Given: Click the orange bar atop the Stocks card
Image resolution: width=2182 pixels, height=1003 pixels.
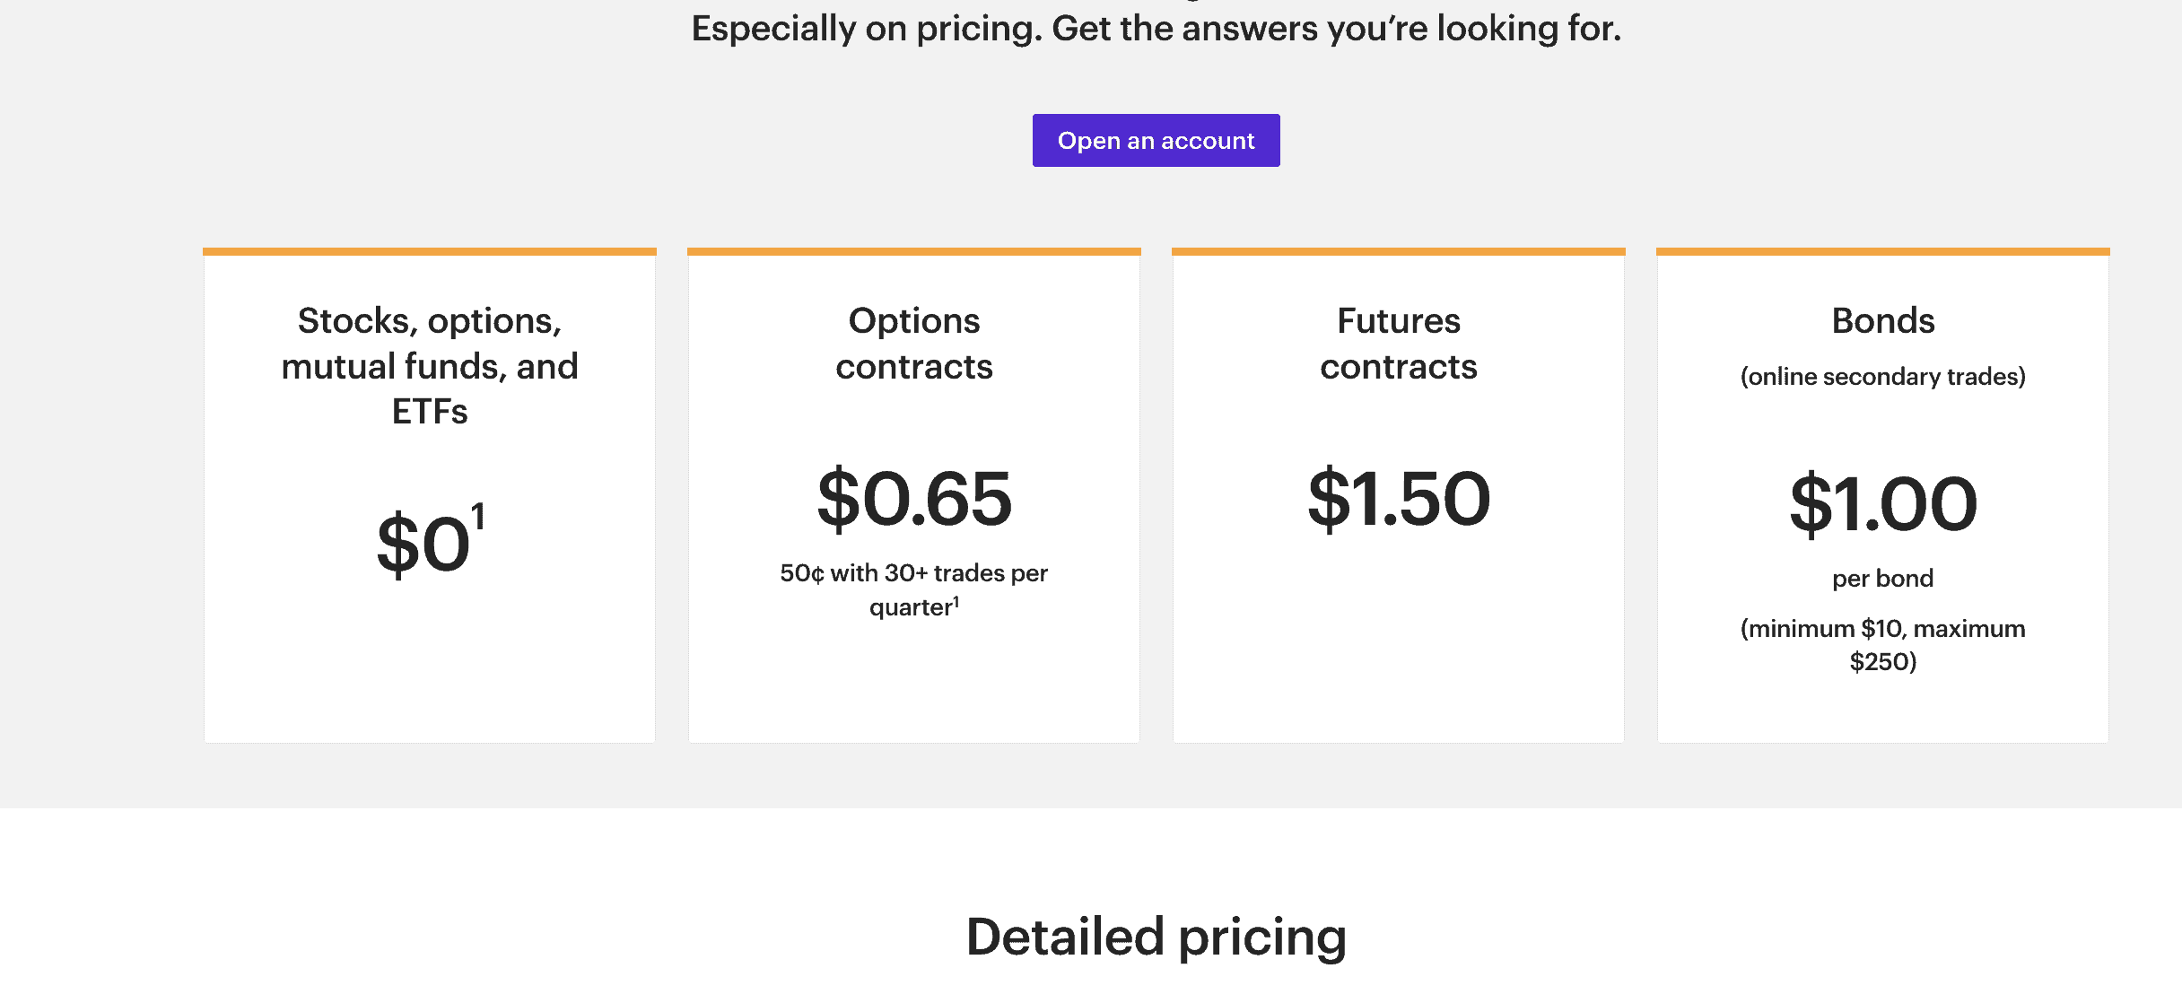Looking at the screenshot, I should tap(430, 252).
